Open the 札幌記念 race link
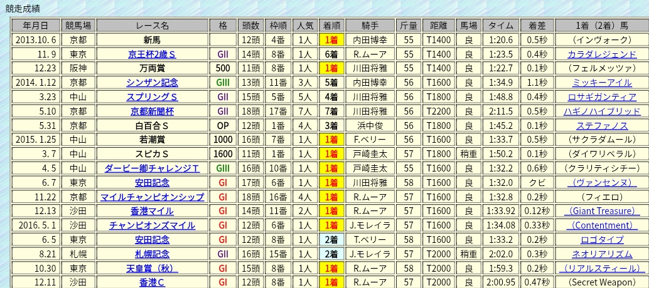 coord(152,254)
